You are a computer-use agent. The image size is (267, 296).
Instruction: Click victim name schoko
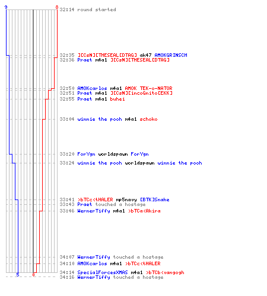pyautogui.click(x=148, y=119)
